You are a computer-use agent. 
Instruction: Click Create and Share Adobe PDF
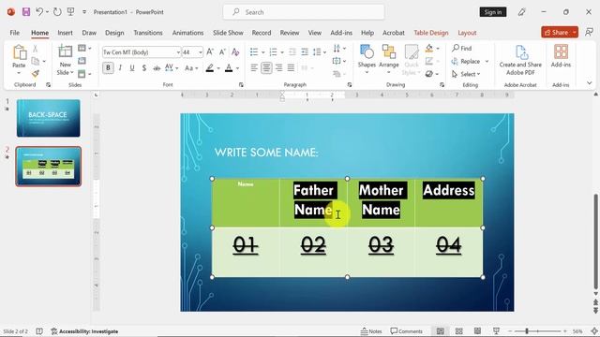[520, 60]
